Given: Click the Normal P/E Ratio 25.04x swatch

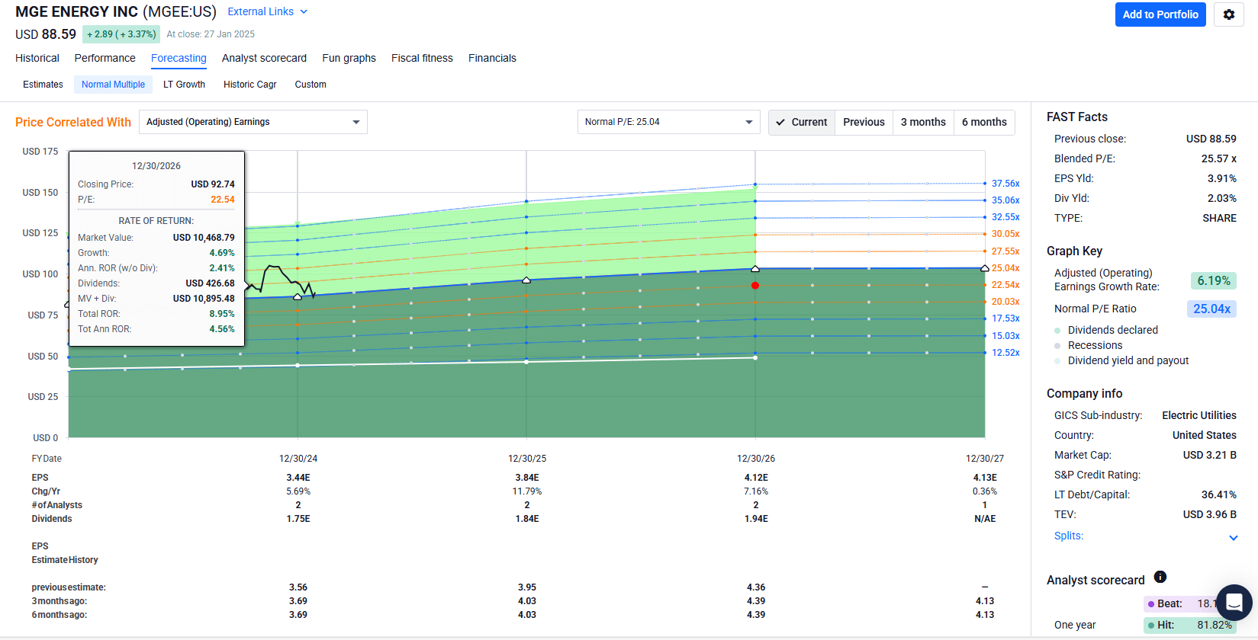Looking at the screenshot, I should click(x=1211, y=309).
